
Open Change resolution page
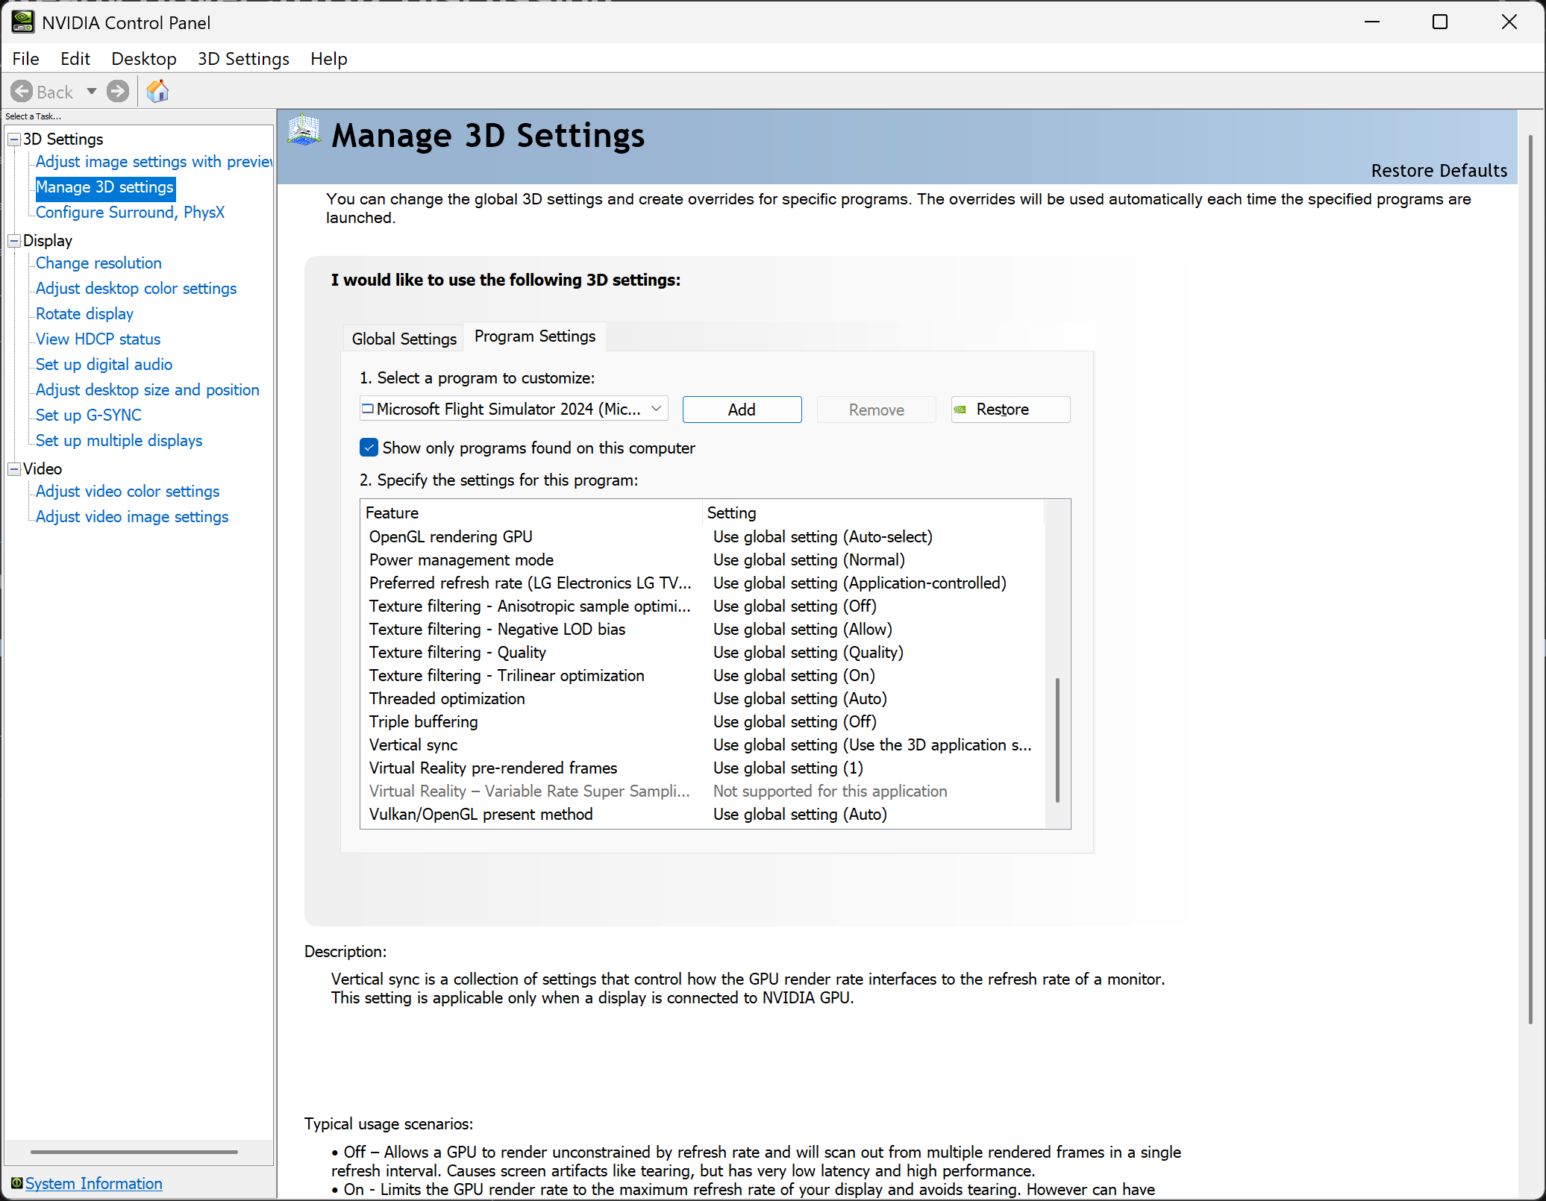[98, 263]
